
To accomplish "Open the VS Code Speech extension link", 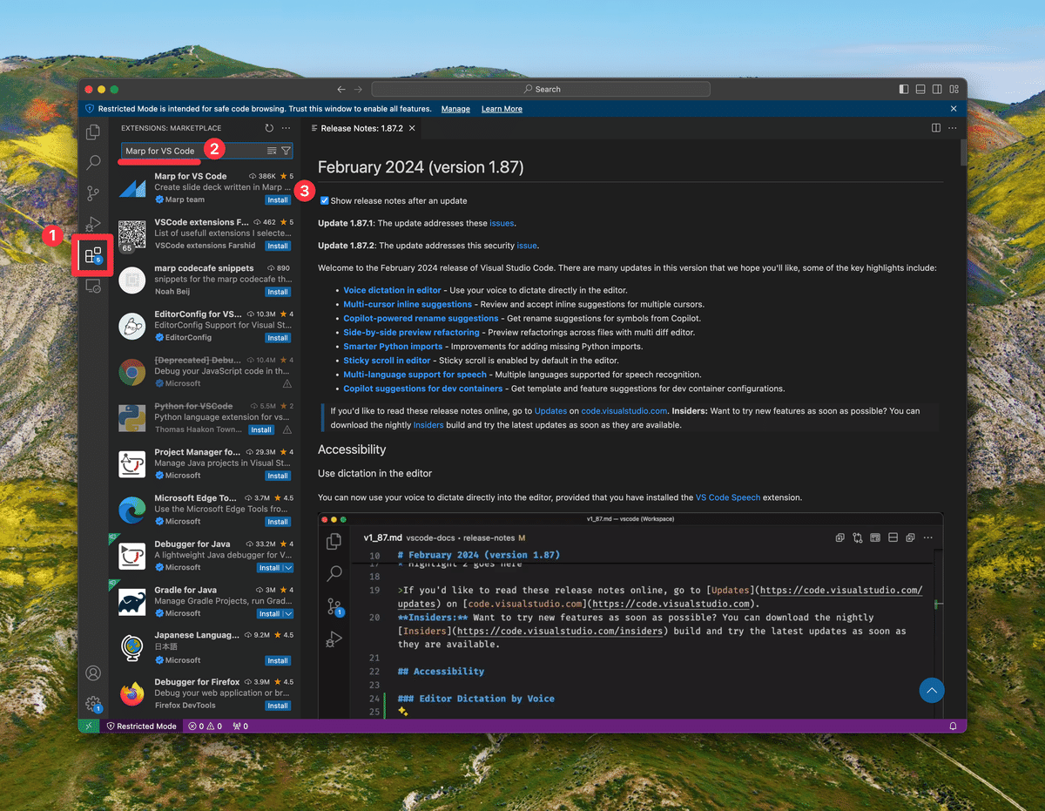I will (727, 497).
